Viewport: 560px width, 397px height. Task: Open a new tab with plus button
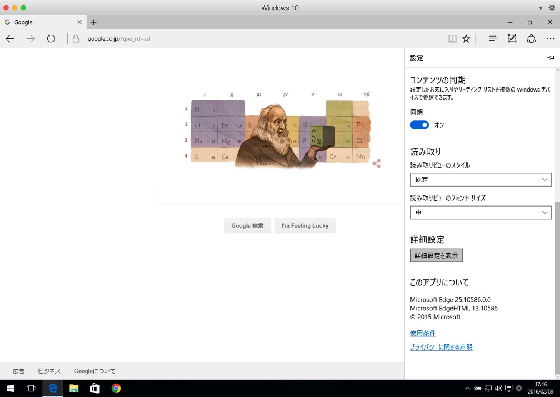click(x=93, y=22)
